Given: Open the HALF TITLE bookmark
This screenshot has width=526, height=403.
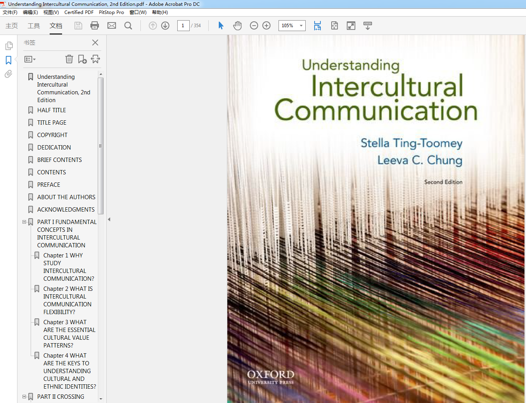Looking at the screenshot, I should (52, 110).
